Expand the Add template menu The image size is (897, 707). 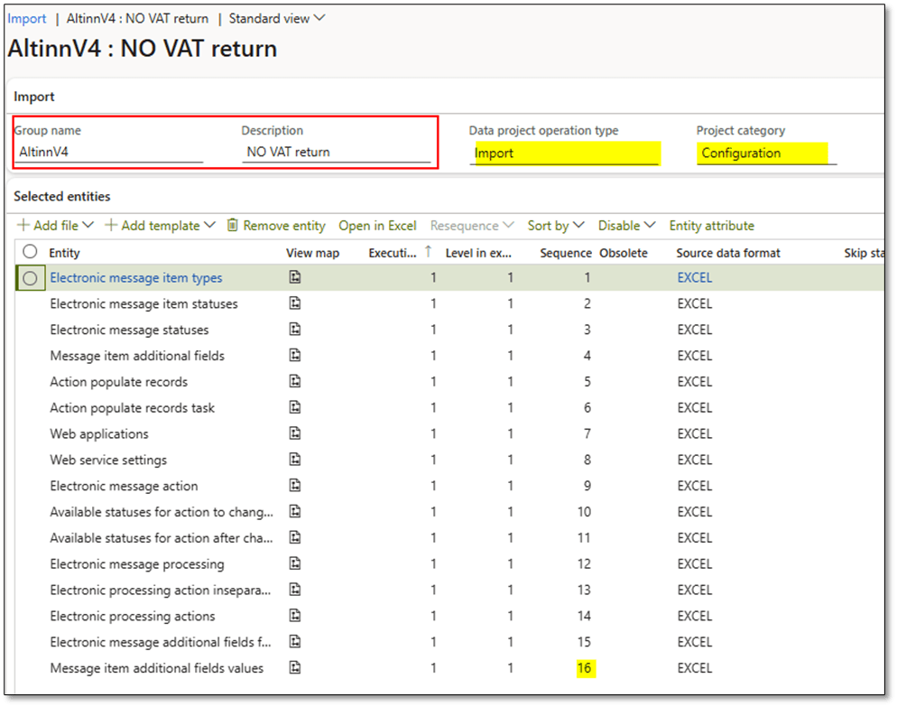tap(160, 226)
